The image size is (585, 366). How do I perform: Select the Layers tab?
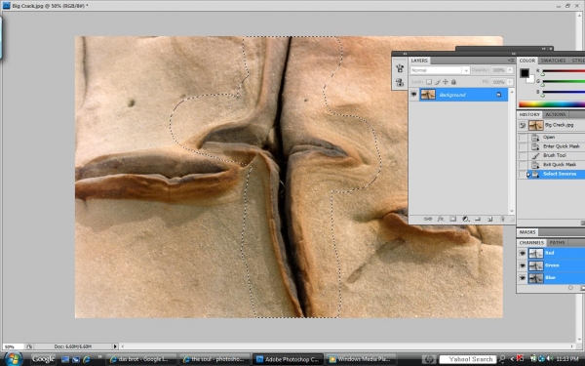point(419,61)
